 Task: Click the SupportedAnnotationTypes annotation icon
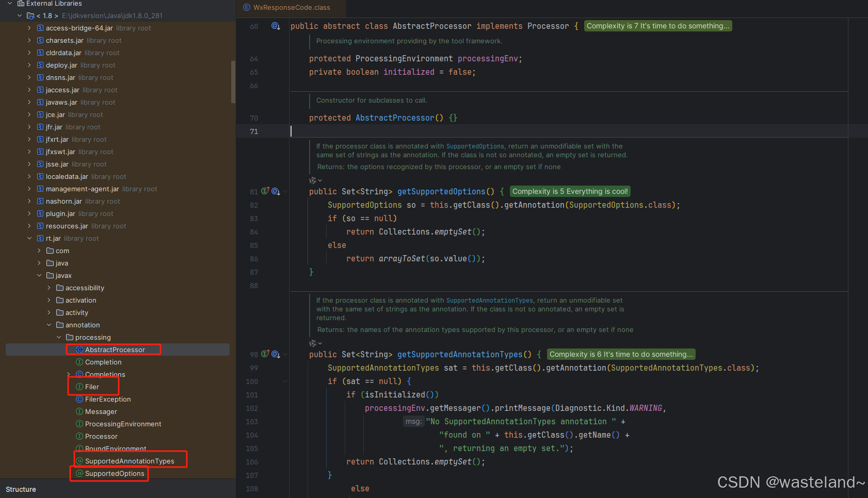pyautogui.click(x=79, y=461)
